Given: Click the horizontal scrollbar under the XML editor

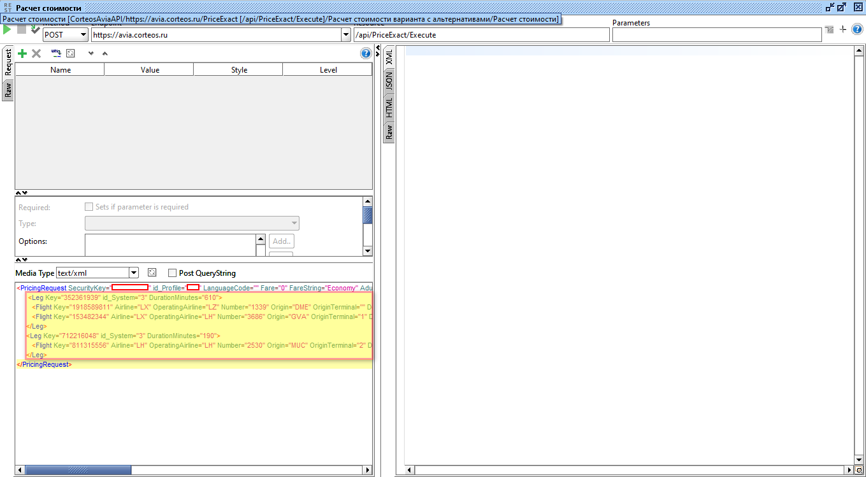Looking at the screenshot, I should click(191, 470).
